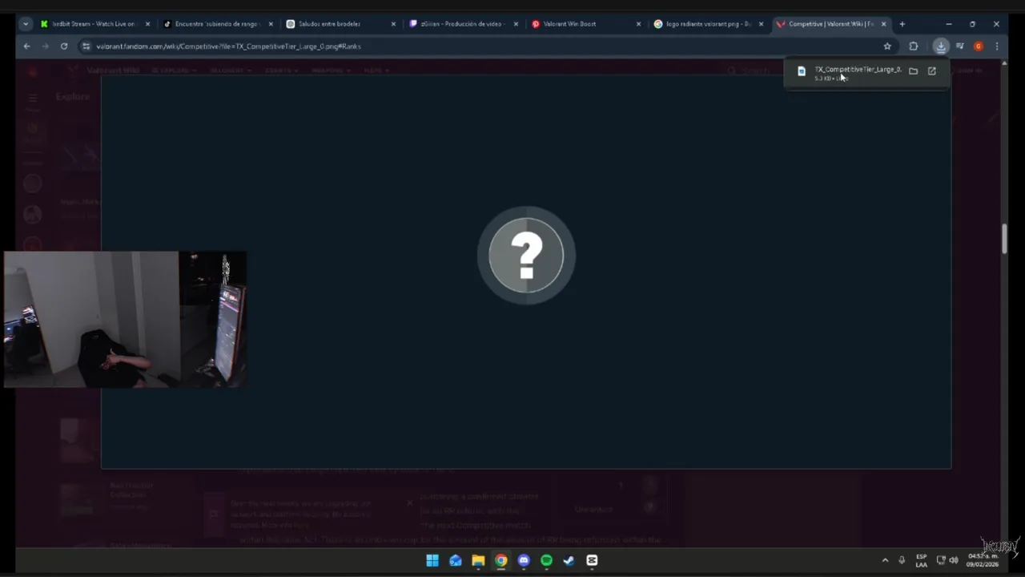This screenshot has width=1025, height=577.
Task: Open the tab search dropdown arrow
Action: [x=26, y=24]
